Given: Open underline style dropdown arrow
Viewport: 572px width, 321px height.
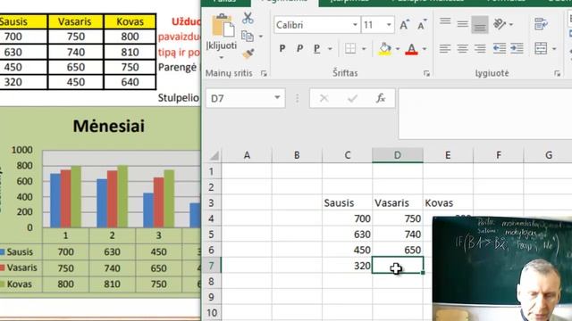Looking at the screenshot, I should tap(330, 49).
